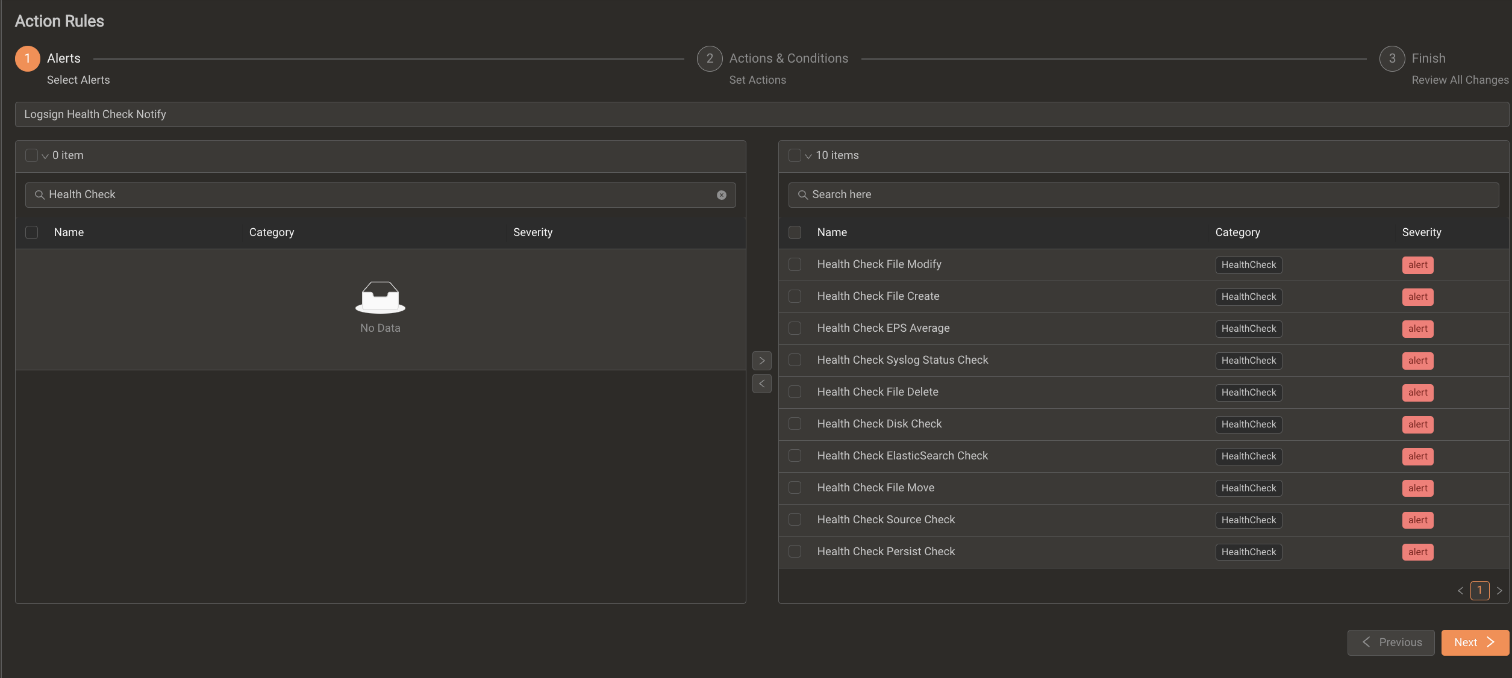Check Health Check Syslog Status Check row
Viewport: 1512px width, 678px height.
point(795,360)
